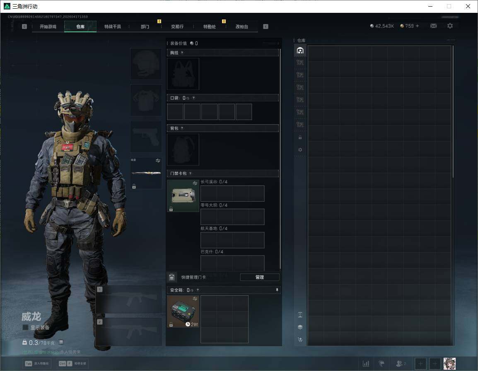
Task: Select the empty helmet slot
Action: (146, 64)
